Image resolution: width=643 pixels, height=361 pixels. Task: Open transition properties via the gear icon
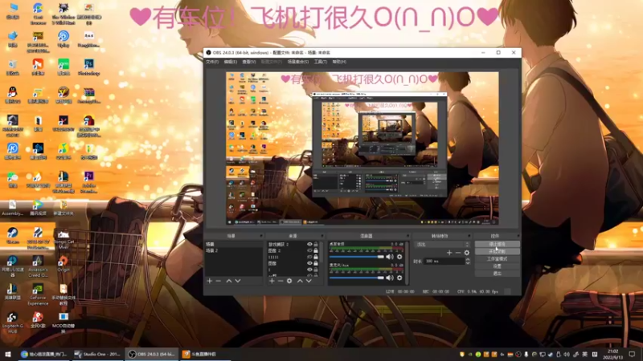pyautogui.click(x=467, y=253)
